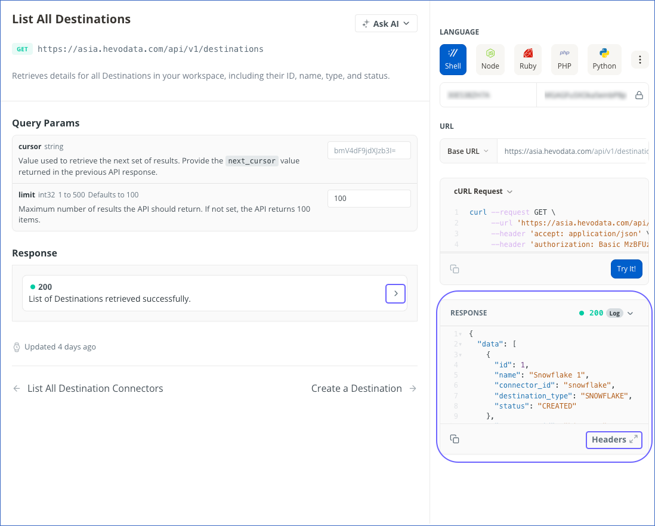Screen dimensions: 655x526
Task: Go back to List All Destination Connectors
Action: click(x=95, y=388)
